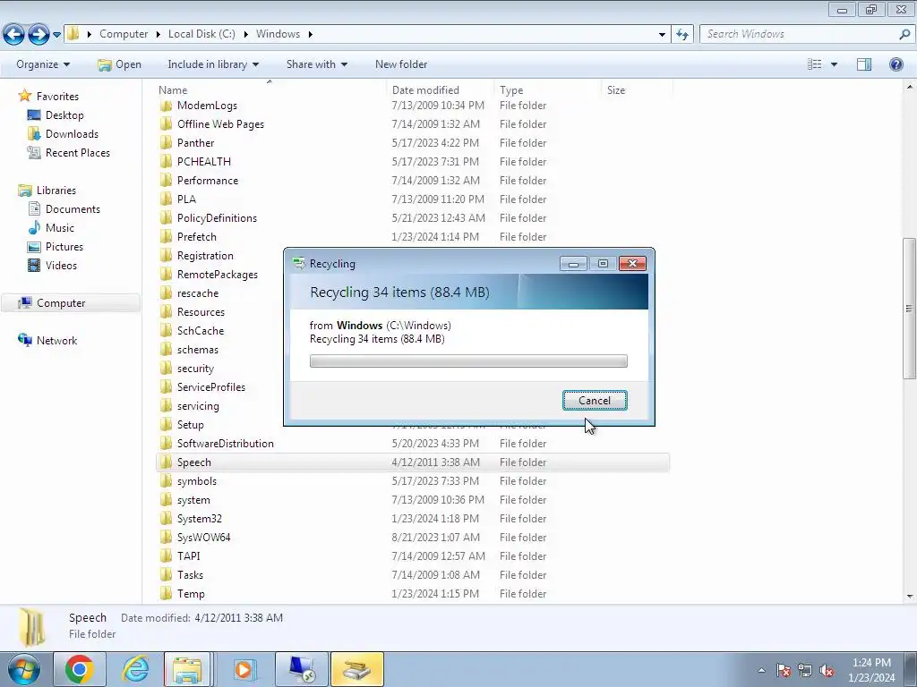Open the Documents library
Screen dimensions: 917x687
tap(73, 209)
